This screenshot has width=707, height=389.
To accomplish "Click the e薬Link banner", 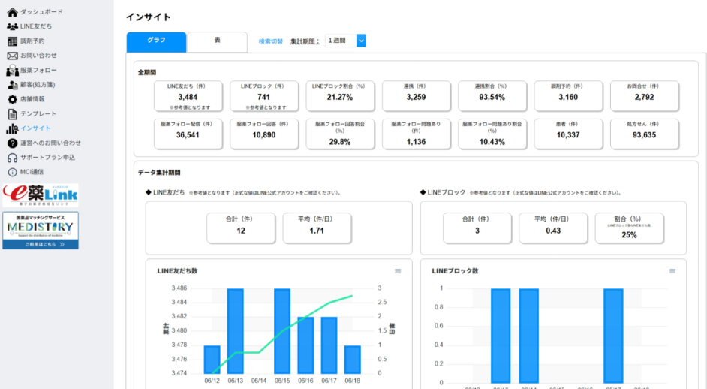I will pyautogui.click(x=41, y=195).
